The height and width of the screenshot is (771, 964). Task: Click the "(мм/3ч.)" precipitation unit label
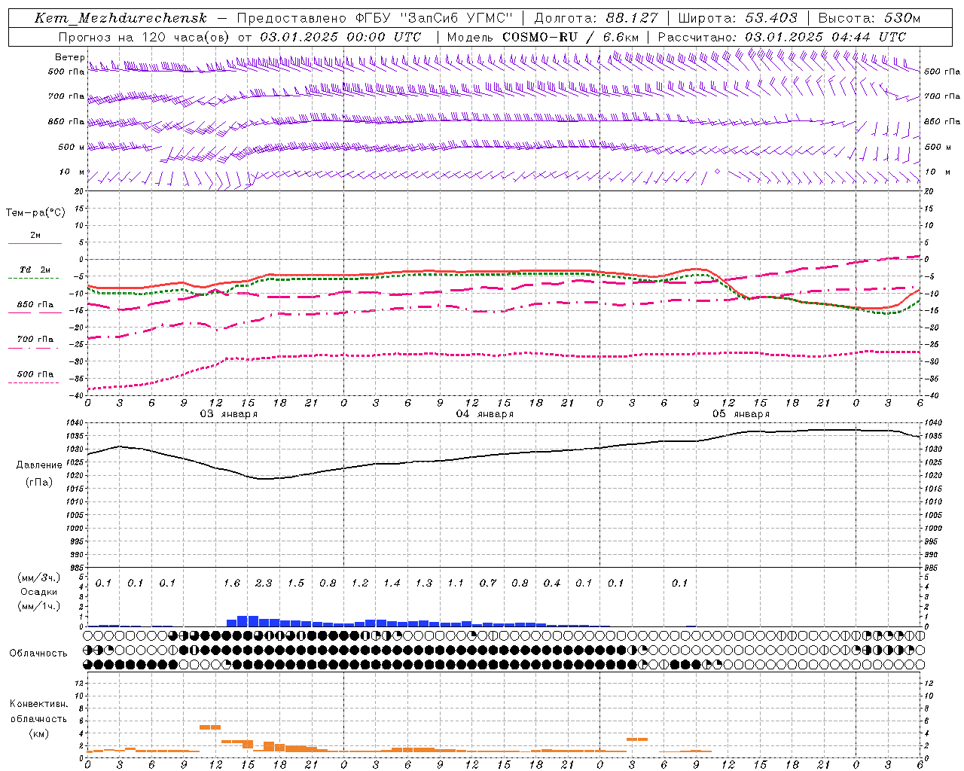click(39, 577)
